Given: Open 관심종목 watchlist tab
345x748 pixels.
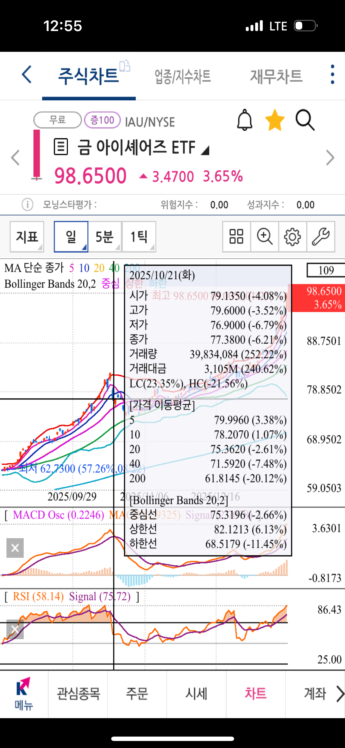Looking at the screenshot, I should [x=78, y=694].
